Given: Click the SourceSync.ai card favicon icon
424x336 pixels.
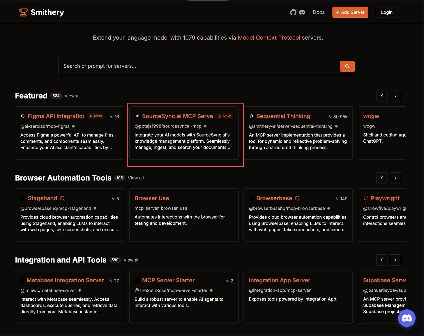Looking at the screenshot, I should tap(137, 116).
